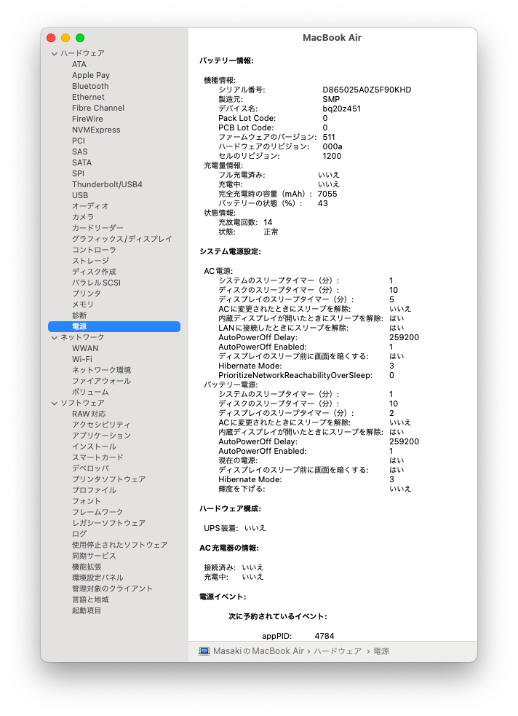Screen dimensions: 518x716
Task: Select 言語と地域 item
Action: (90, 600)
